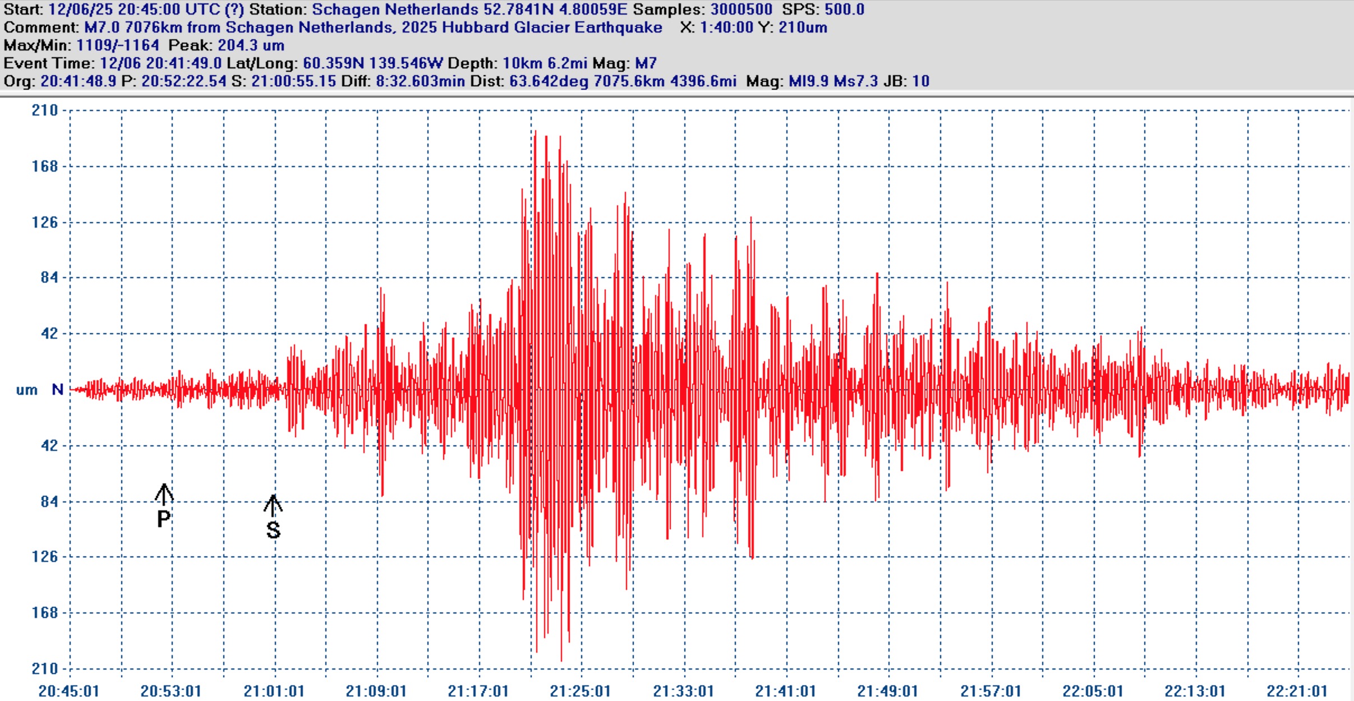Click the 'N' channel label

click(x=57, y=389)
